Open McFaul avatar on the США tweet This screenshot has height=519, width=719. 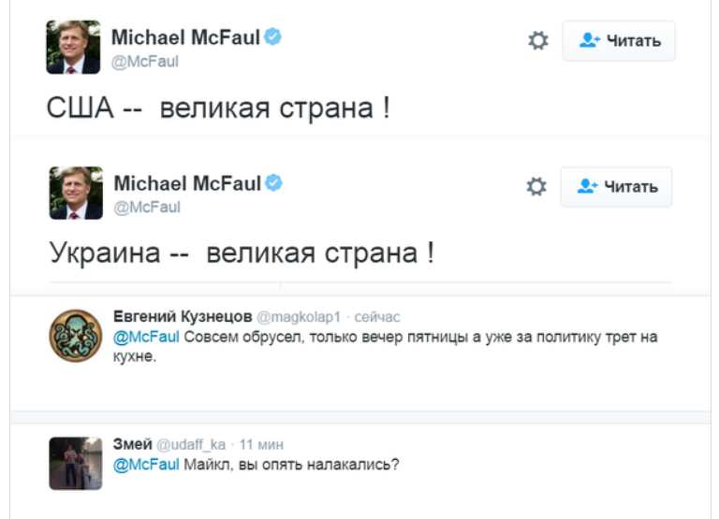(x=74, y=46)
